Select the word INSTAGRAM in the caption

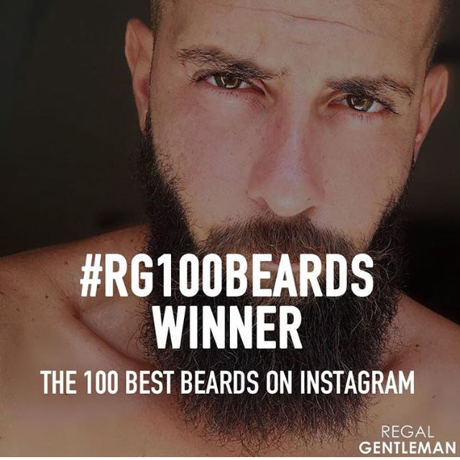(356, 382)
